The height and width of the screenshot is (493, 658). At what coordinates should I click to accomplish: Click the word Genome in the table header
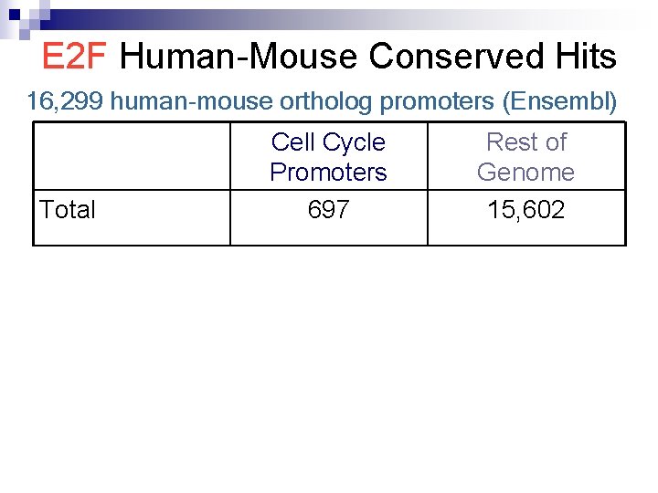click(525, 172)
